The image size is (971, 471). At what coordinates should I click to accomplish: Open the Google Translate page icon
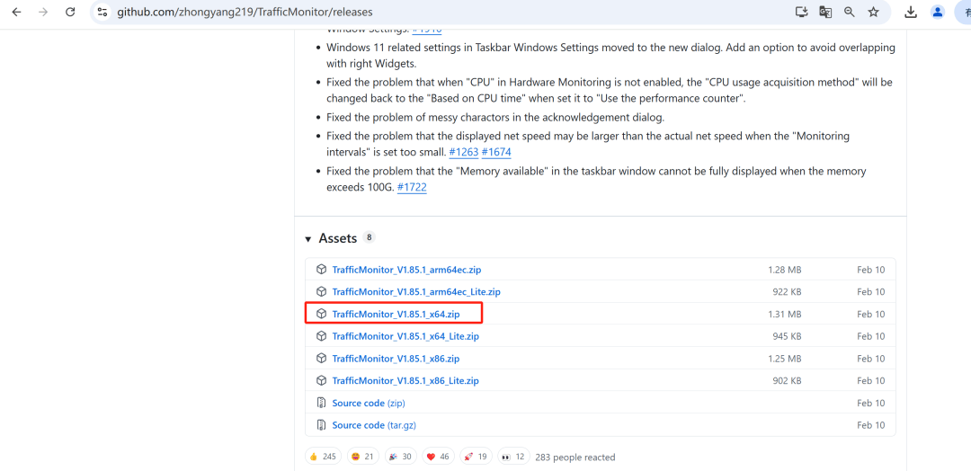pyautogui.click(x=825, y=13)
